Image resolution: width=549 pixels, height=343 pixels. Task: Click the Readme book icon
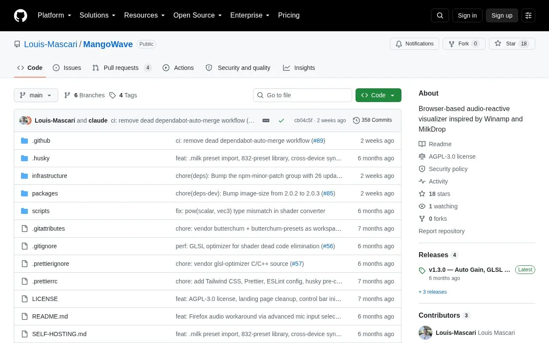[422, 144]
